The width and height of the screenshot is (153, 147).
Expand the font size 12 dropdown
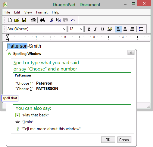point(81,29)
